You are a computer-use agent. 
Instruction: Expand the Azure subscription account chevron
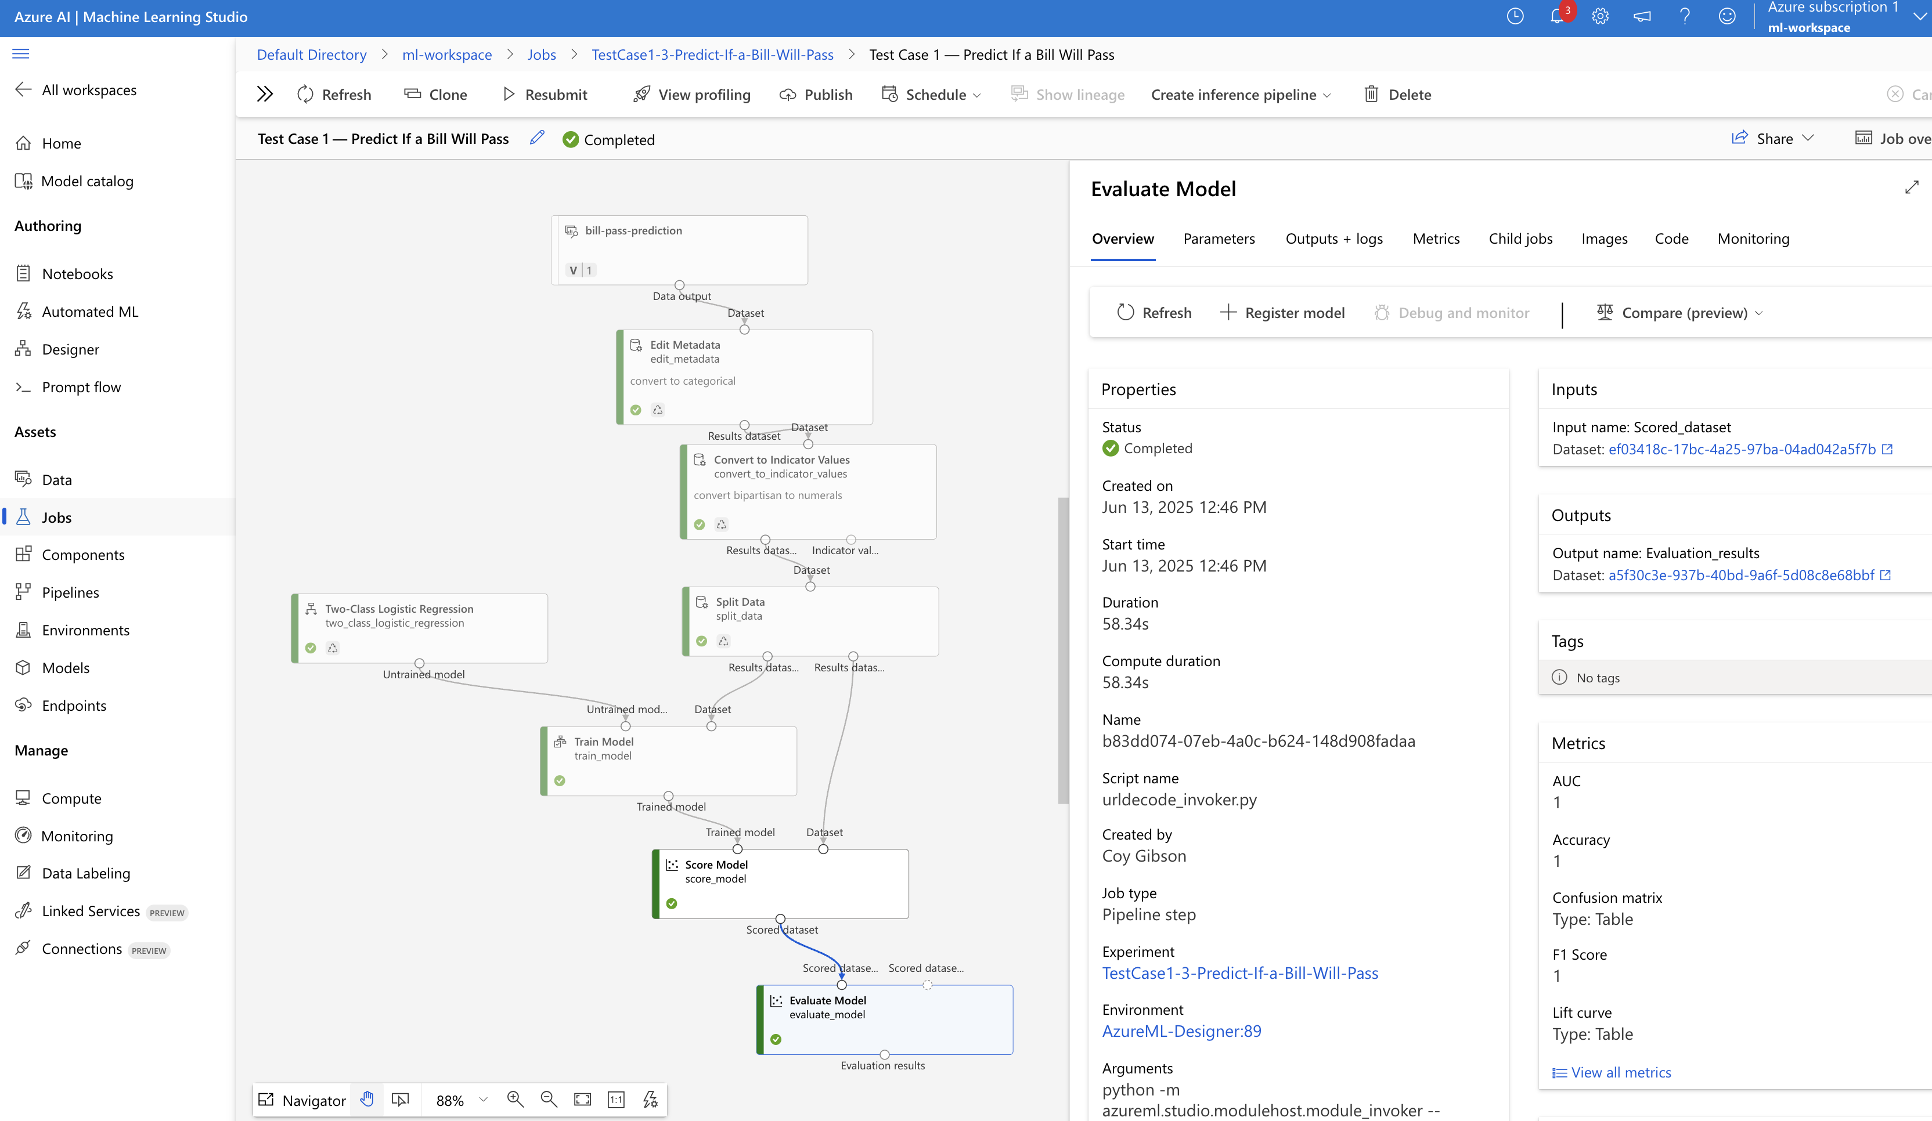(1919, 16)
